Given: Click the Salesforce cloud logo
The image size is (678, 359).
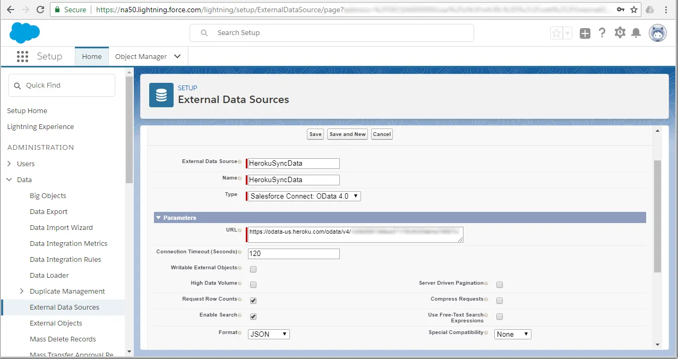Looking at the screenshot, I should pos(24,33).
